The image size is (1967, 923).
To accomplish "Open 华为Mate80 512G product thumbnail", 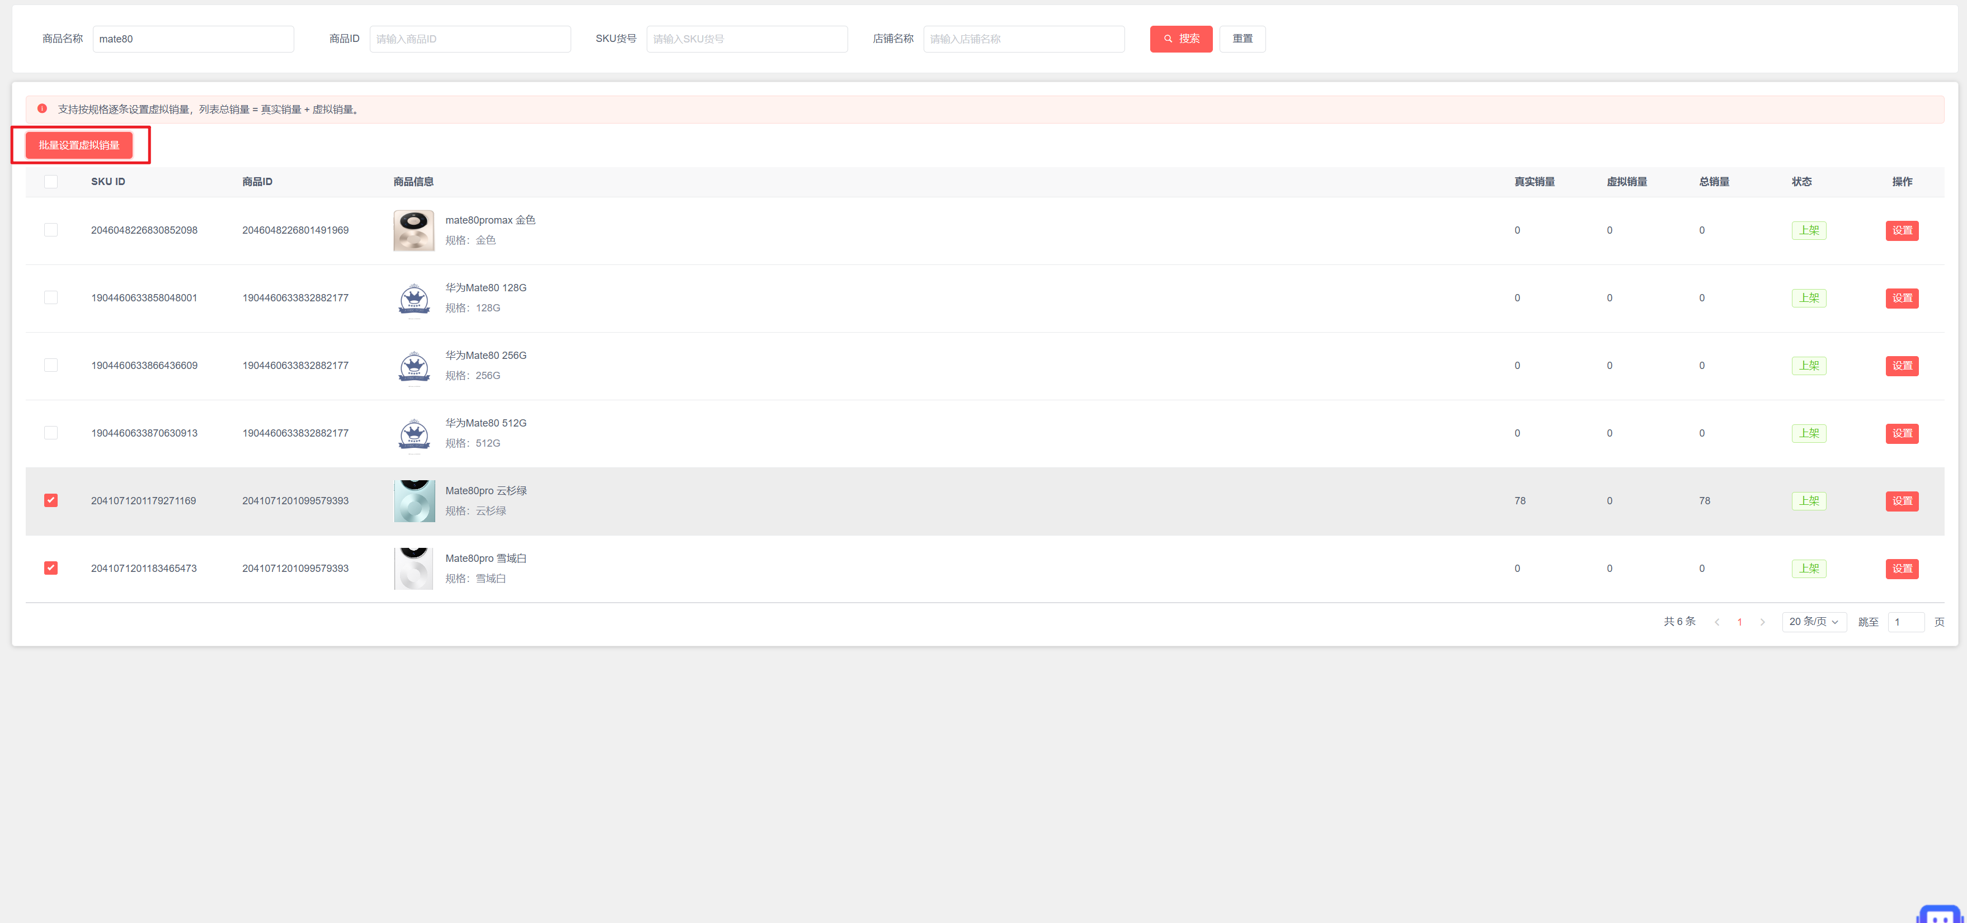I will point(414,433).
